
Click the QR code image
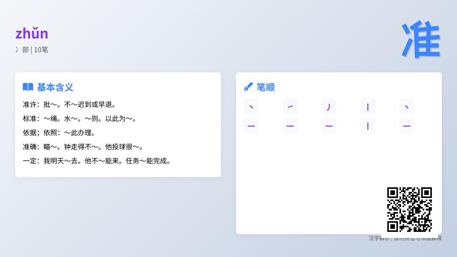tap(409, 209)
